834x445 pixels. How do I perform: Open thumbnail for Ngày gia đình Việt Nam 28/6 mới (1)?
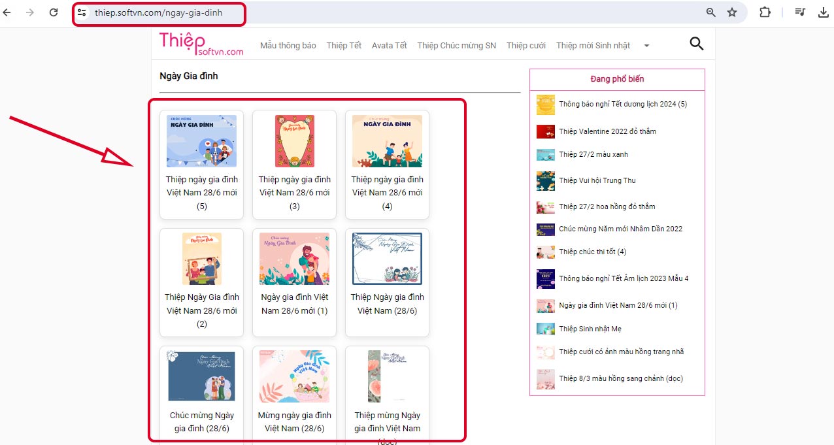coord(294,258)
